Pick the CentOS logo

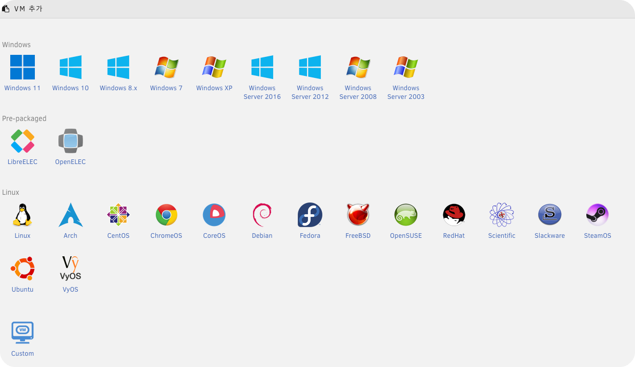[x=118, y=215]
